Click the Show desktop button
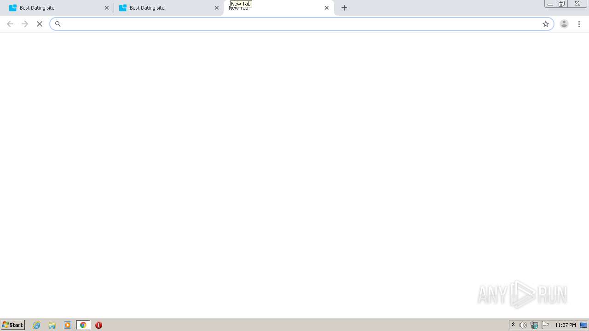This screenshot has width=589, height=331. pos(584,325)
